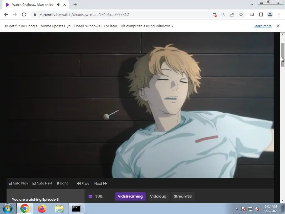
Task: Open the command prompt taskbar icon
Action: click(76, 208)
